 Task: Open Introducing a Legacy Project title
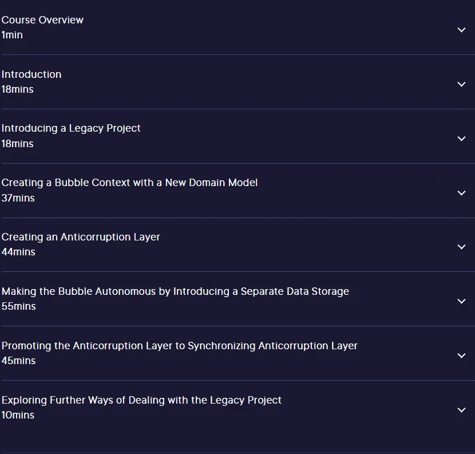coord(71,128)
